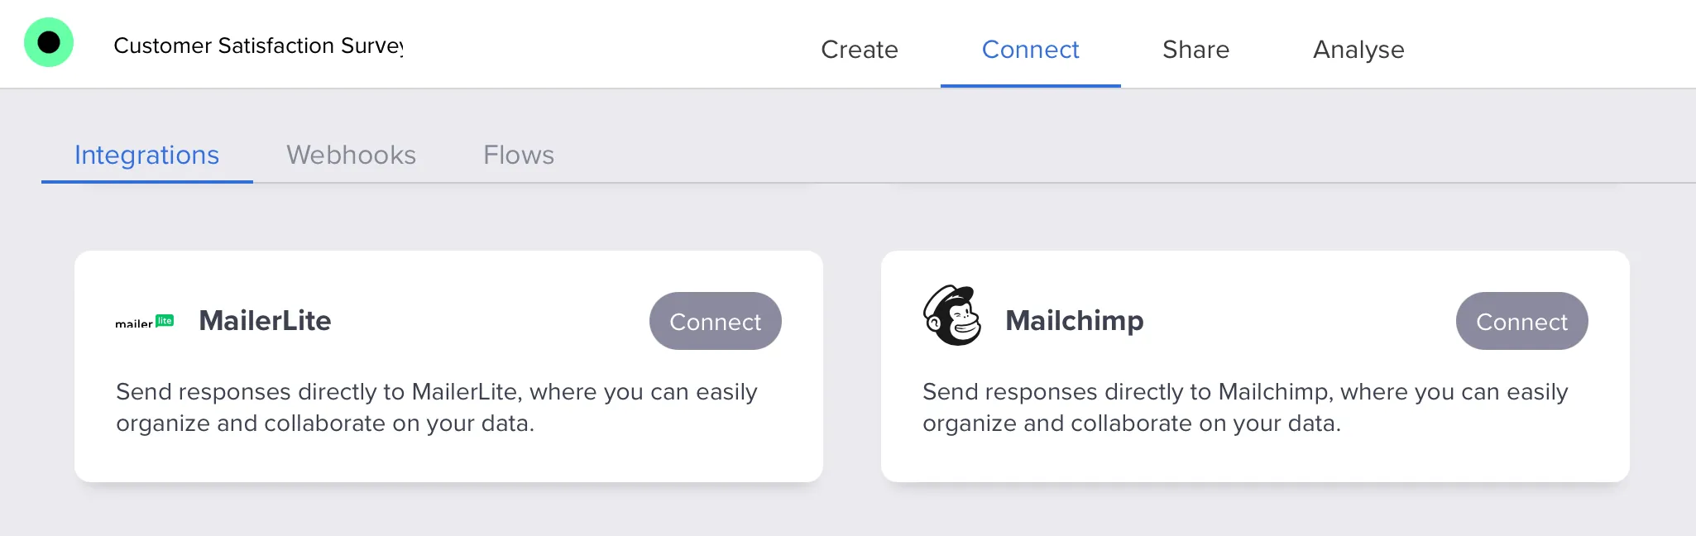Switch to the Analyse tab
Screen dimensions: 1696x536
1357,50
